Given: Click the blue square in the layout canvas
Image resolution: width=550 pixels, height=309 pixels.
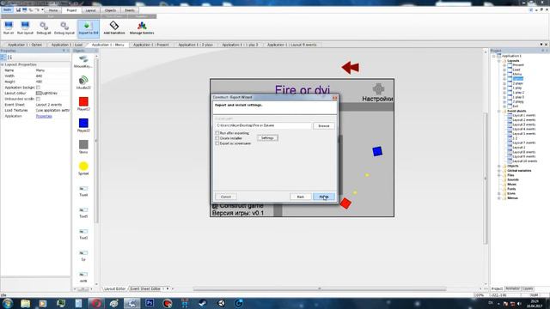Looking at the screenshot, I should click(377, 151).
